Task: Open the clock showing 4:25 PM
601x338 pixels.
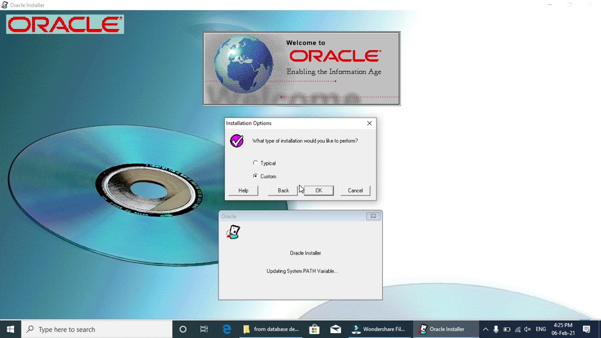Action: coord(563,329)
